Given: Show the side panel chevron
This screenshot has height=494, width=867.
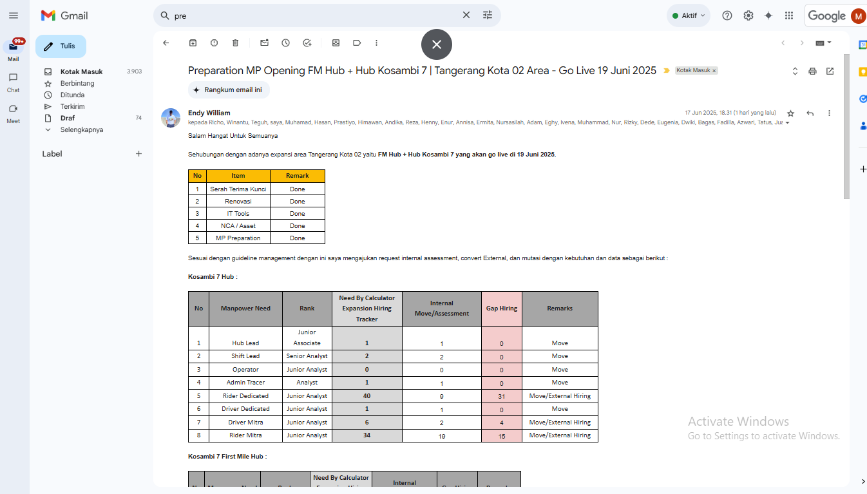Looking at the screenshot, I should (x=863, y=481).
